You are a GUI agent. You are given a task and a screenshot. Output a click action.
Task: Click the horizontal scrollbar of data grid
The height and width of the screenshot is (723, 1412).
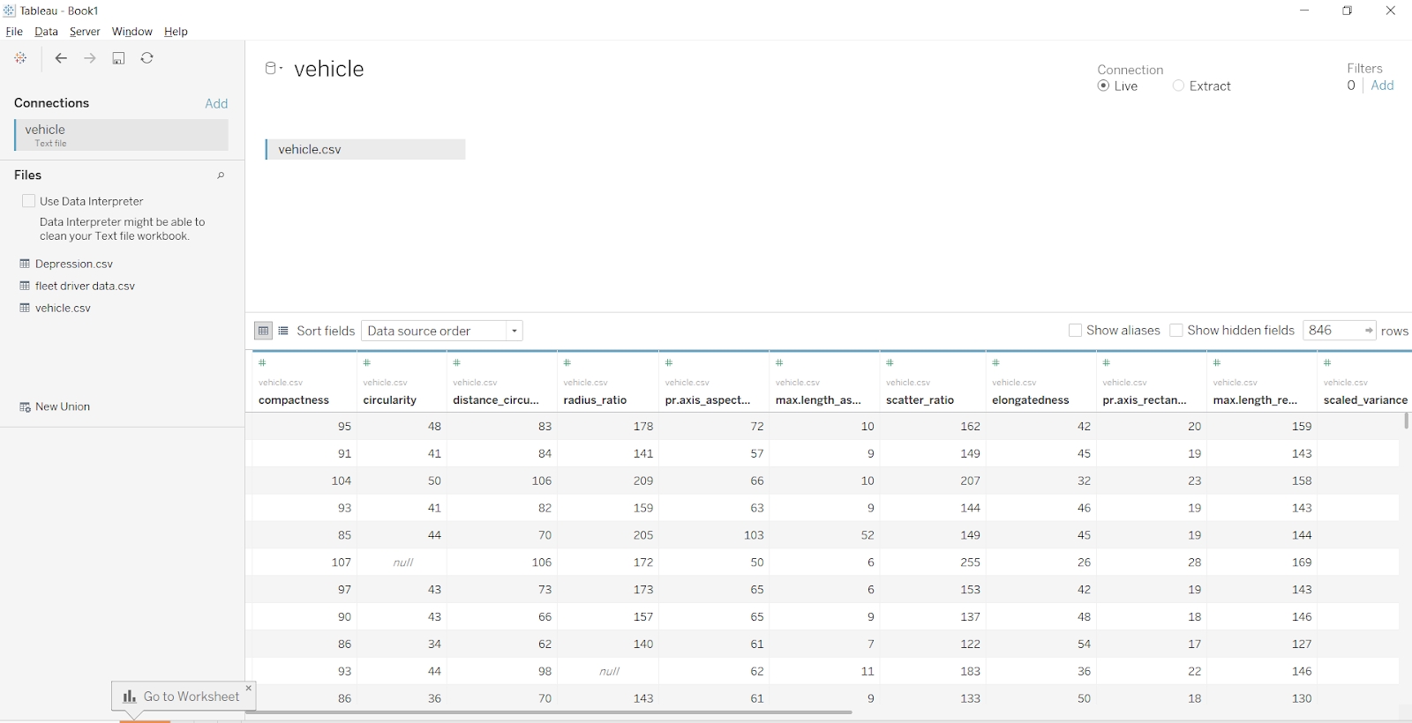coord(549,712)
